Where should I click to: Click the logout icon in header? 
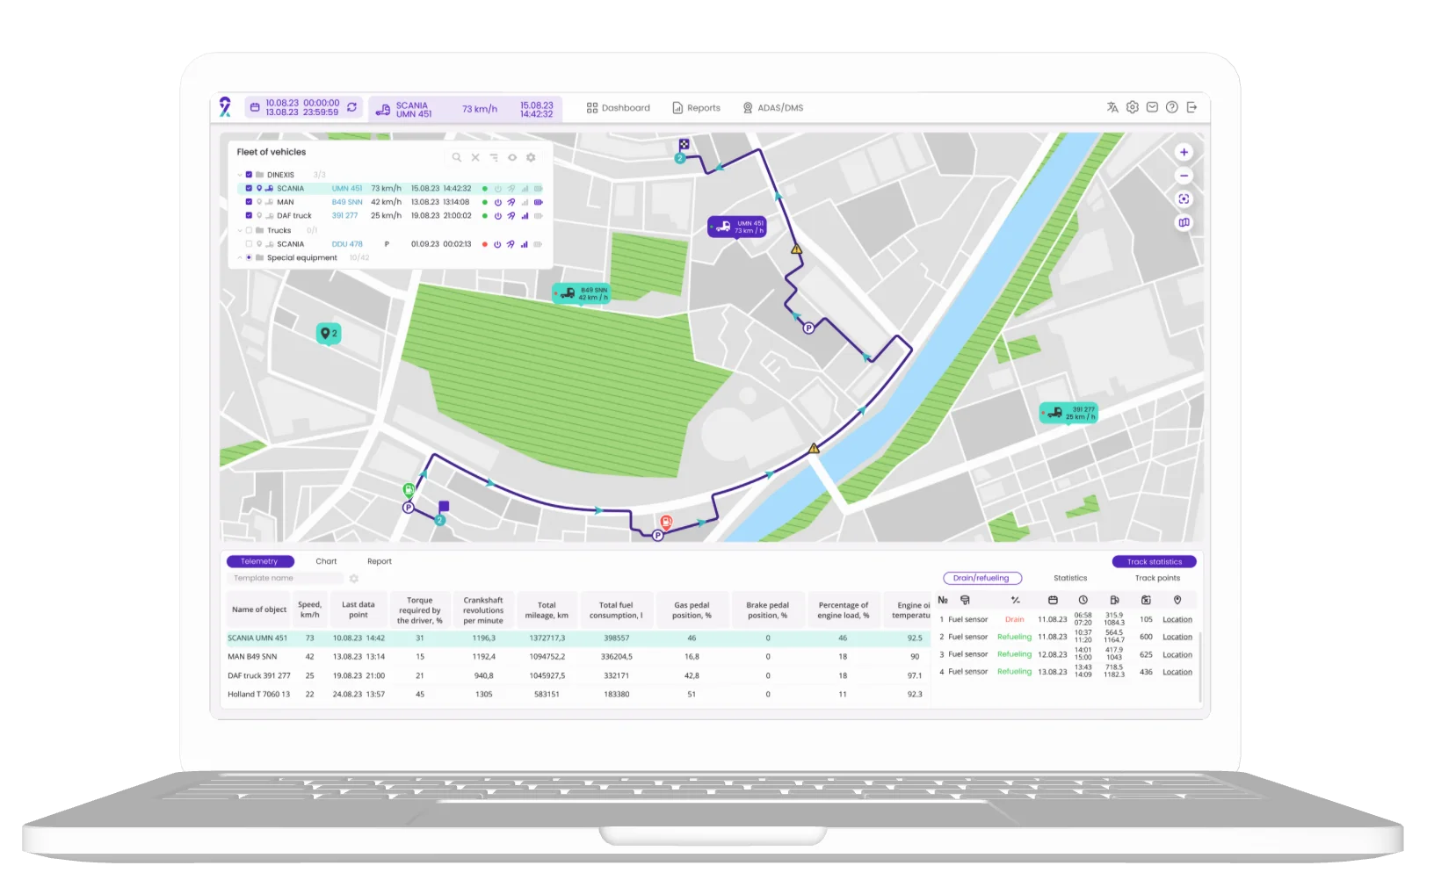1191,107
